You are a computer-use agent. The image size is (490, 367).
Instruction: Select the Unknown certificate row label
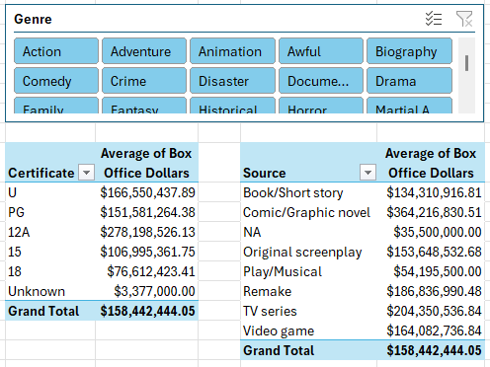coord(50,291)
